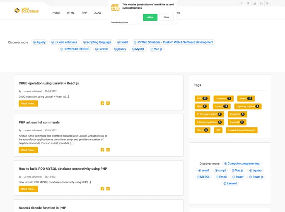This screenshot has width=285, height=212.
Task: Close the push notification prompt
Action: click(166, 17)
